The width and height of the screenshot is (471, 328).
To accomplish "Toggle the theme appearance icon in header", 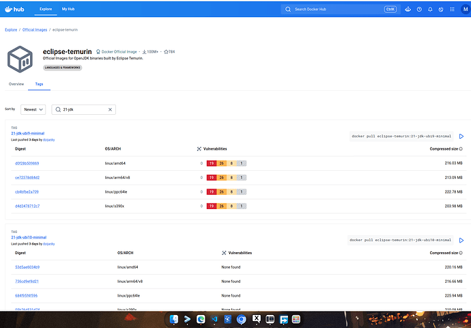I will [441, 10].
